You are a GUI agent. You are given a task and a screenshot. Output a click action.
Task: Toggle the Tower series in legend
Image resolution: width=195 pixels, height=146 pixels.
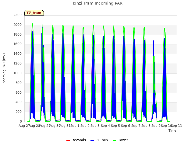point(120,140)
